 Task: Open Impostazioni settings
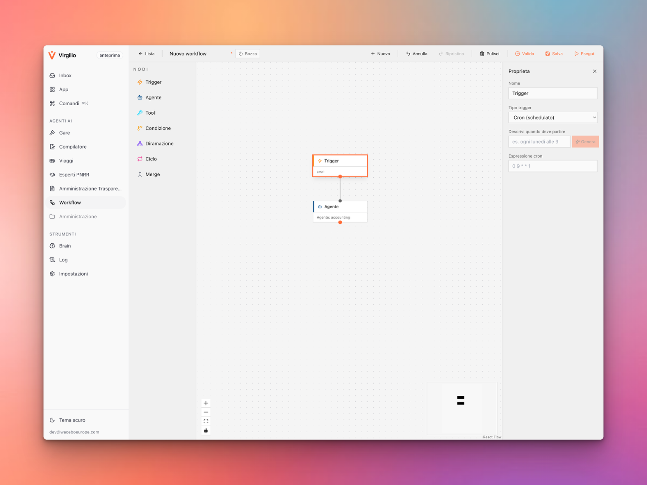pyautogui.click(x=86, y=274)
